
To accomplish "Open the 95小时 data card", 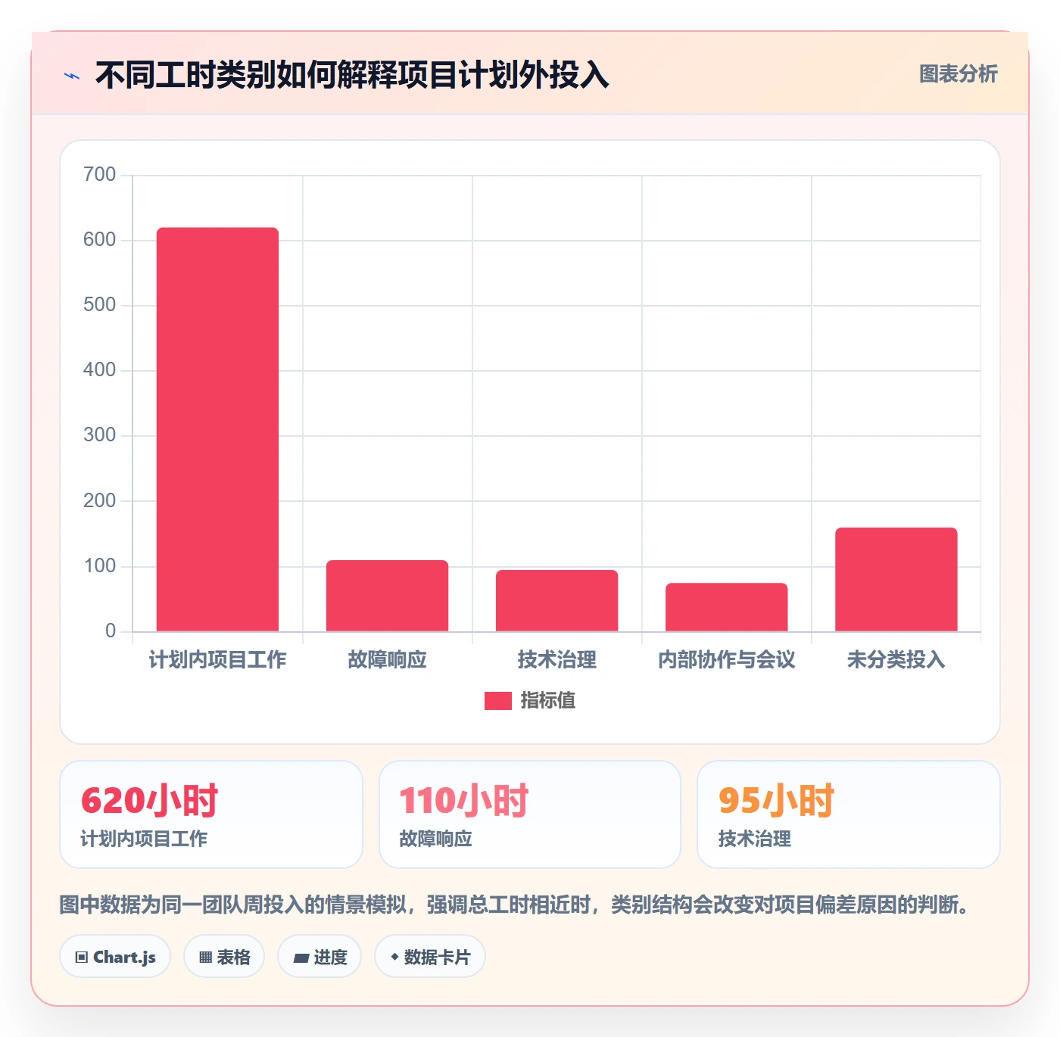I will 849,814.
